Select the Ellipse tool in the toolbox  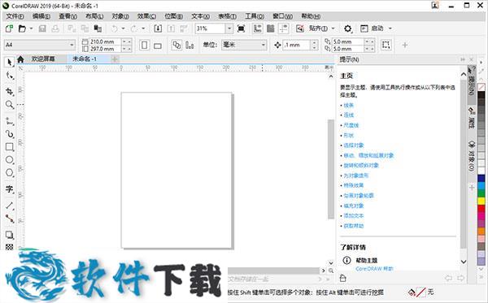pyautogui.click(x=9, y=160)
